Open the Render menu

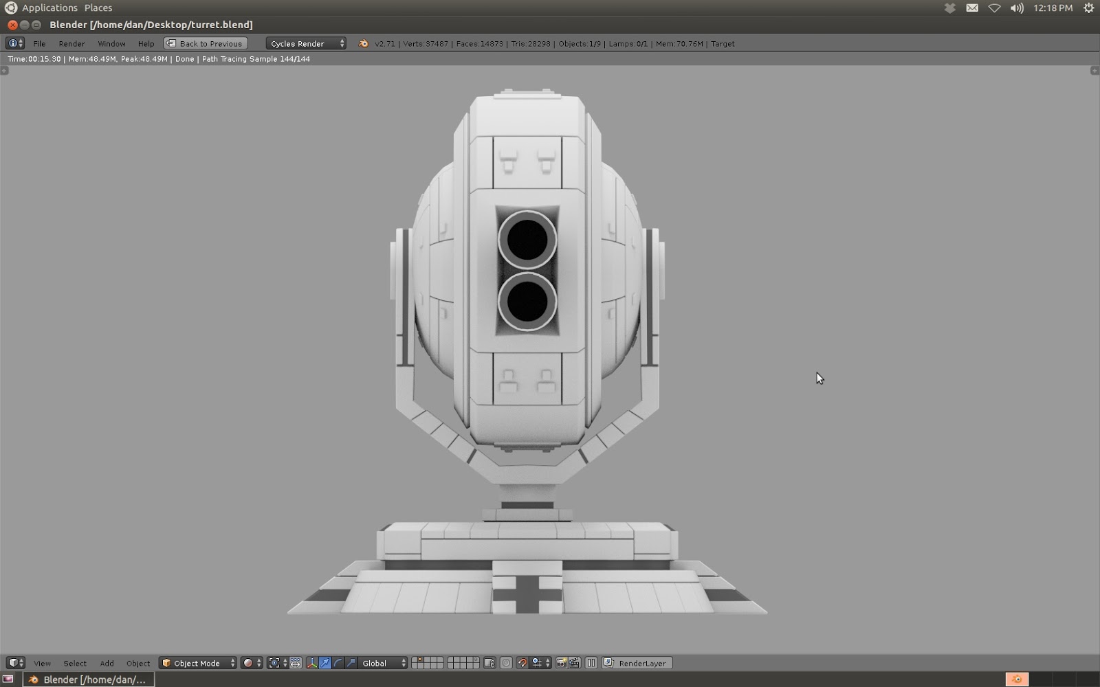pos(71,43)
